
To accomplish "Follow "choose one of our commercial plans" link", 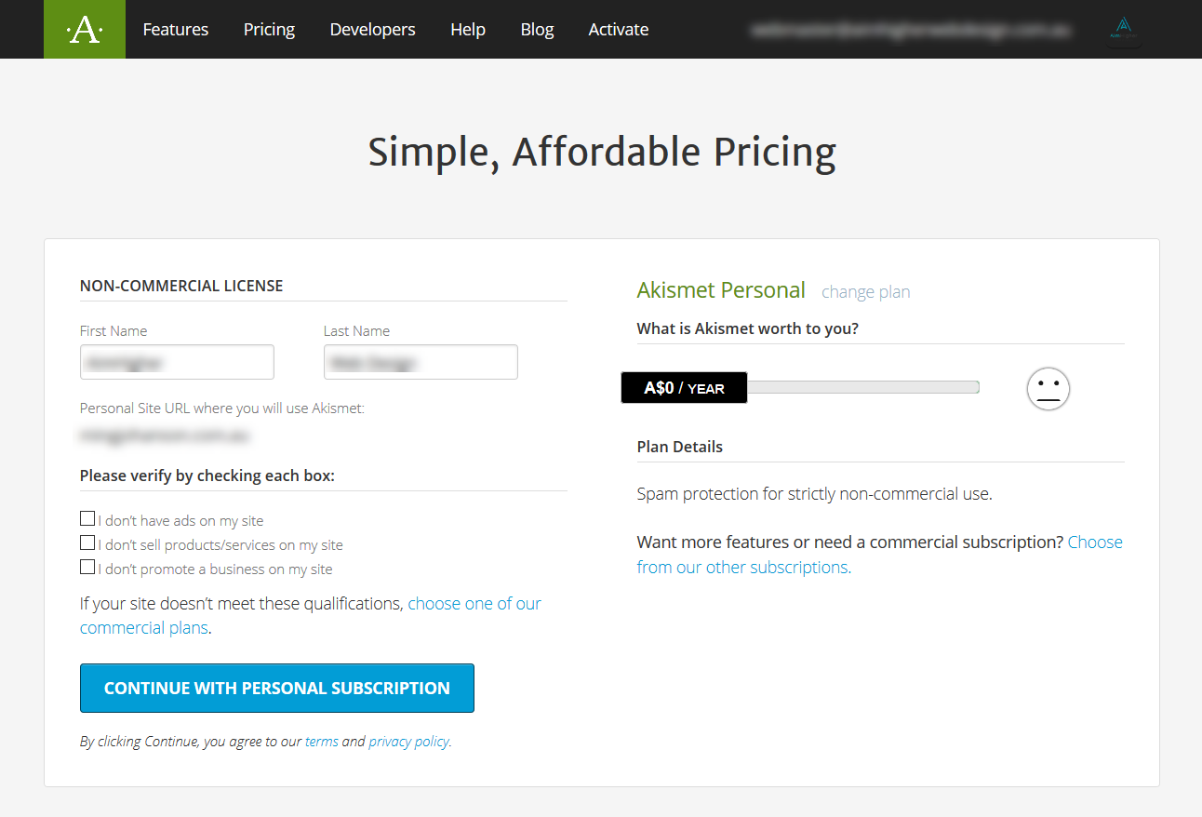I will pyautogui.click(x=474, y=604).
